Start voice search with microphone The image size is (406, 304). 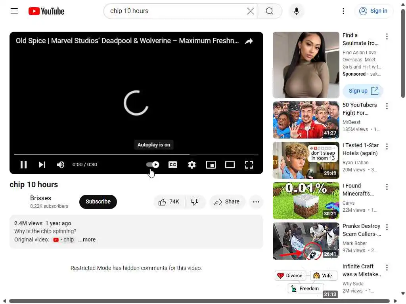tap(297, 11)
